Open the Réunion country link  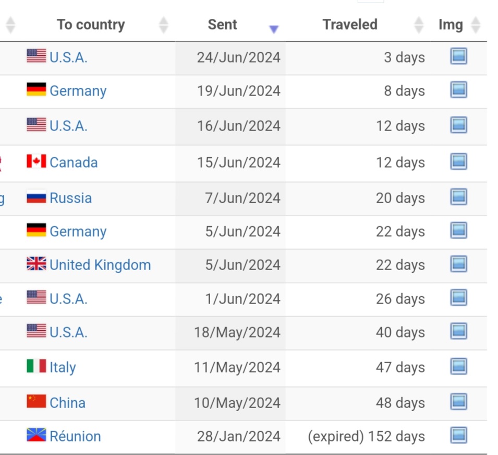tap(75, 436)
